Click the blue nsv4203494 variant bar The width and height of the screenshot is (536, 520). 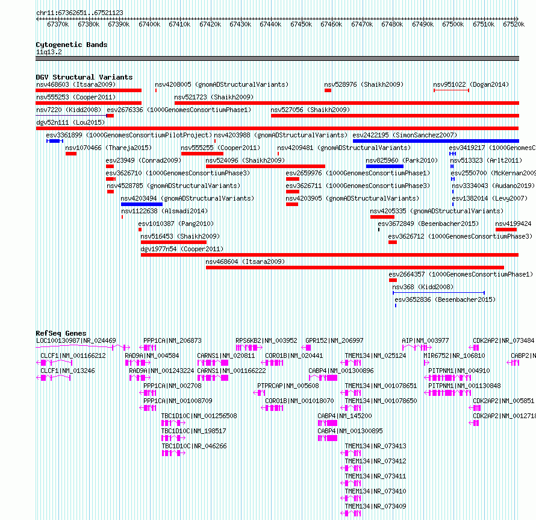[142, 204]
